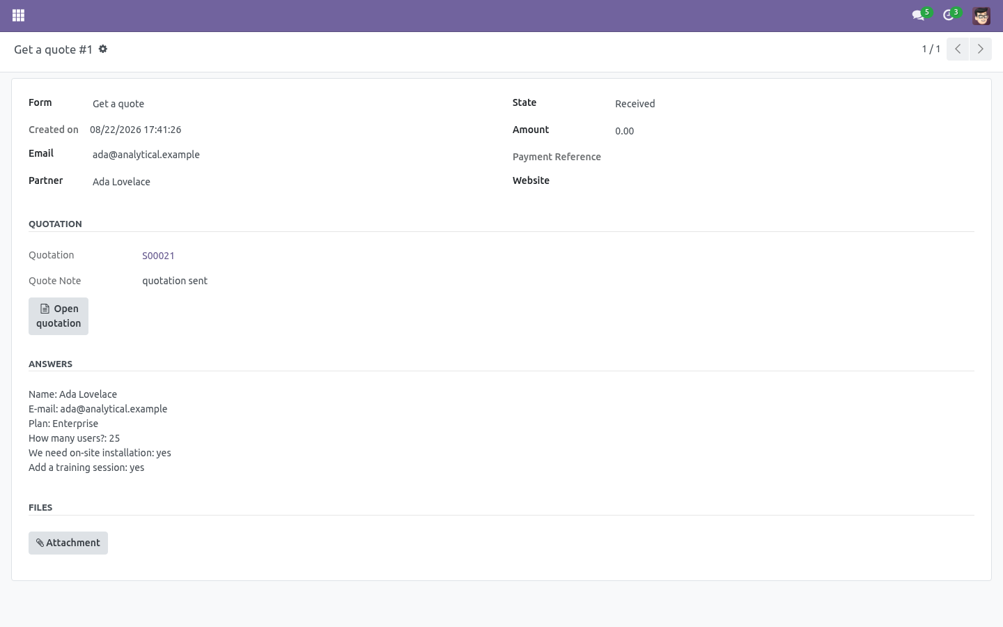Click the answer line Plan: Enterprise

(63, 424)
